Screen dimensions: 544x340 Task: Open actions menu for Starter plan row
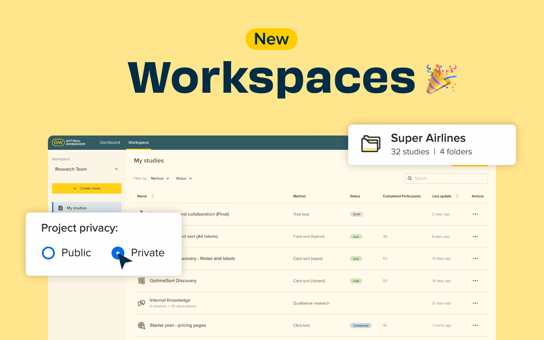[475, 325]
